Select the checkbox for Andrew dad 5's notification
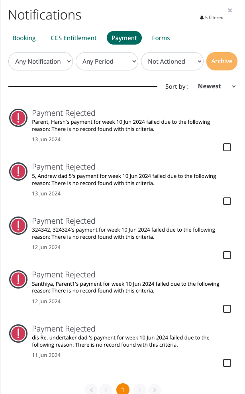 [x=227, y=201]
